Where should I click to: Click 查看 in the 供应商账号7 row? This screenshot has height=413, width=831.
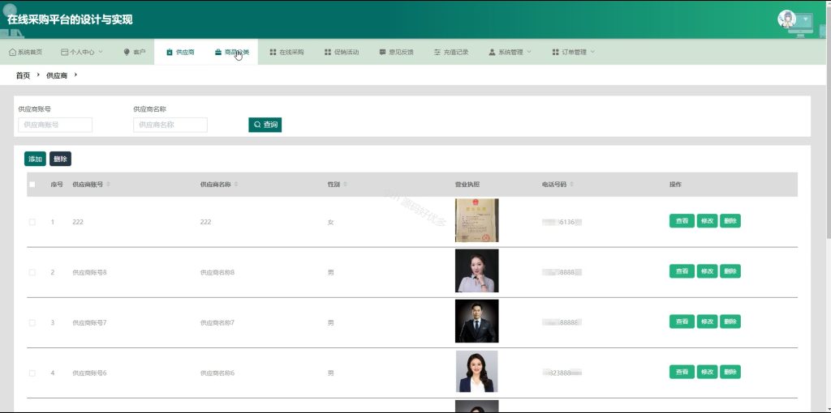(682, 321)
